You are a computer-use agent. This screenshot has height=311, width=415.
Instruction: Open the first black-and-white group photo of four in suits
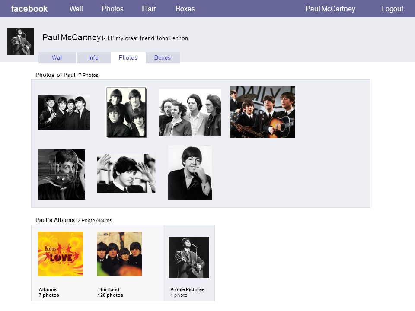(64, 112)
